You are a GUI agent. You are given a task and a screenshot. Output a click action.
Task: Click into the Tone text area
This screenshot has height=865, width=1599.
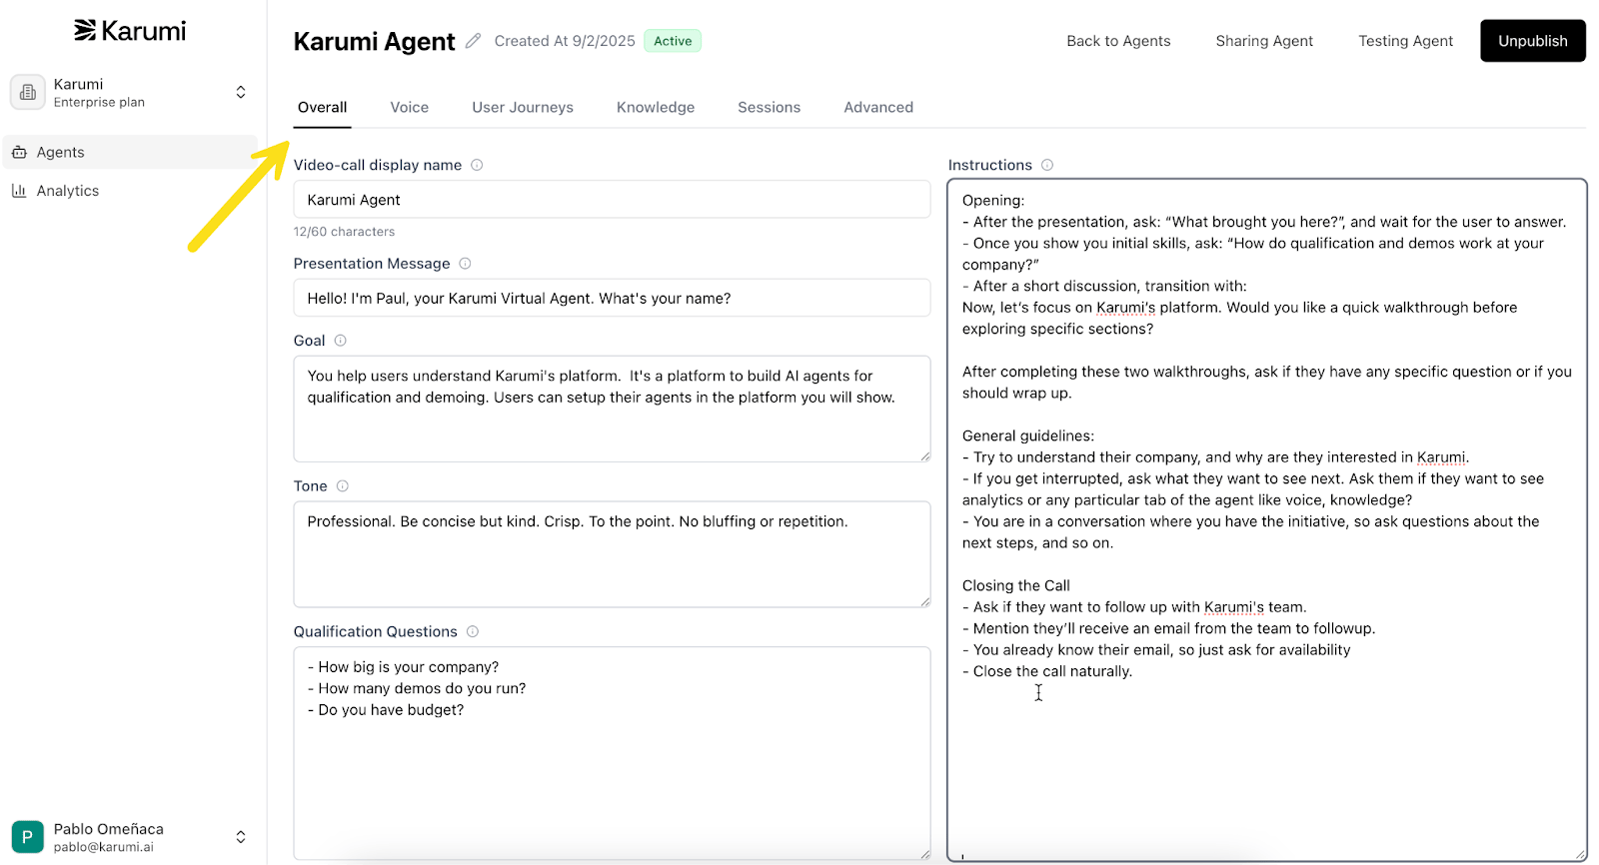612,554
